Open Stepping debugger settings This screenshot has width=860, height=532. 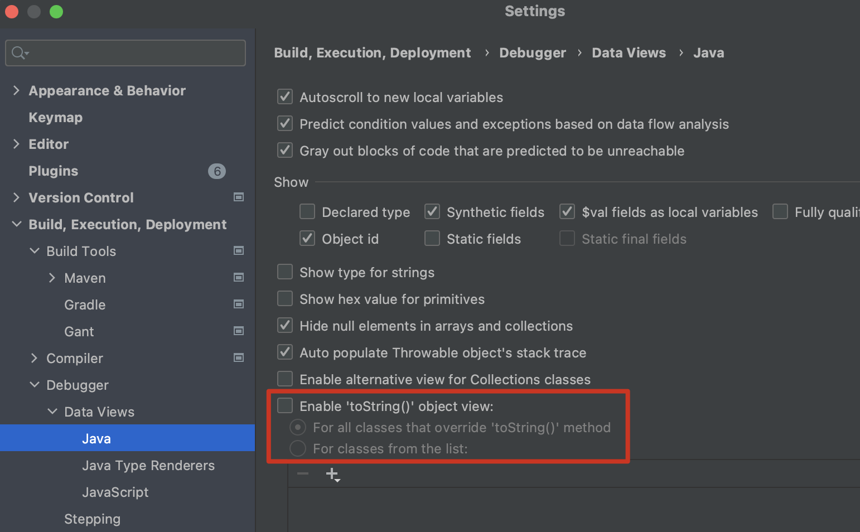93,519
